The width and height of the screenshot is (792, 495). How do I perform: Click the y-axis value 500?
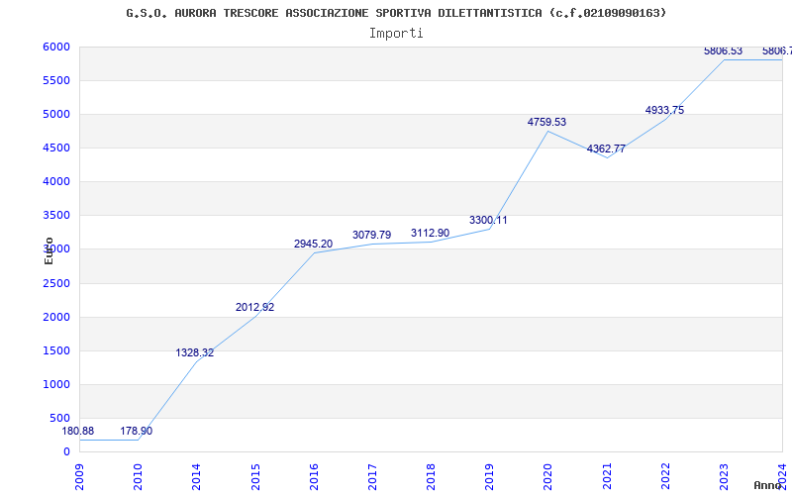(59, 418)
